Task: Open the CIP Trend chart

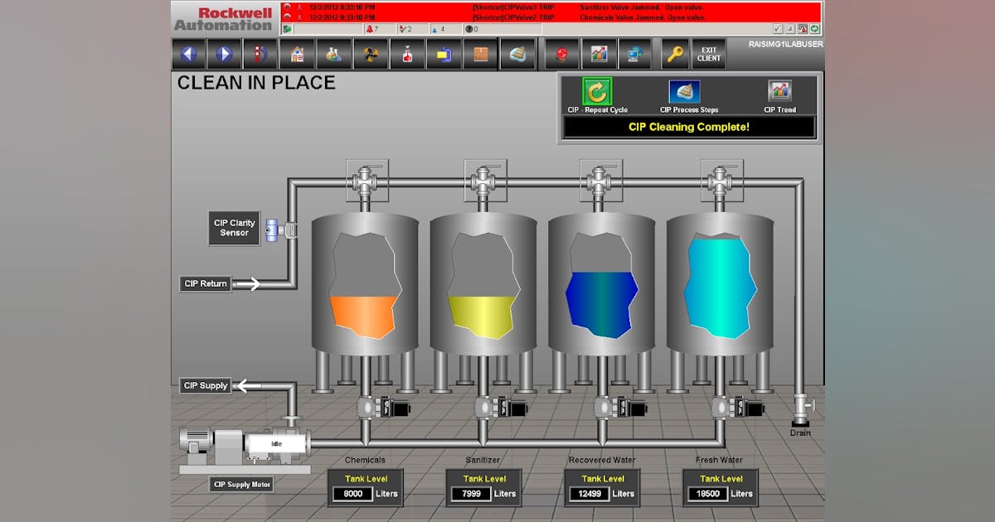Action: tap(779, 92)
